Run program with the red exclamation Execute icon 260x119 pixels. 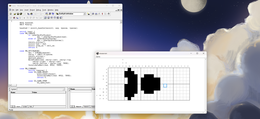102,14
